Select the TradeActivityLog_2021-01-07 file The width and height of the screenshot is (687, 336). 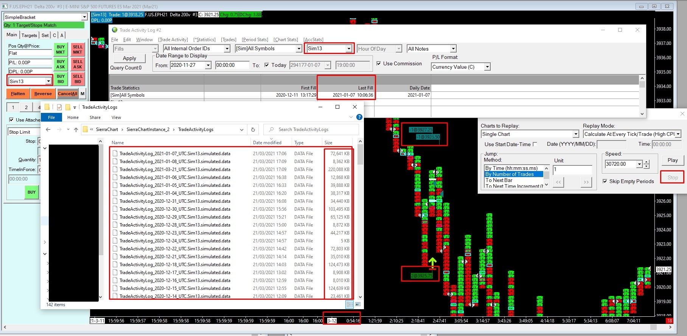175,154
